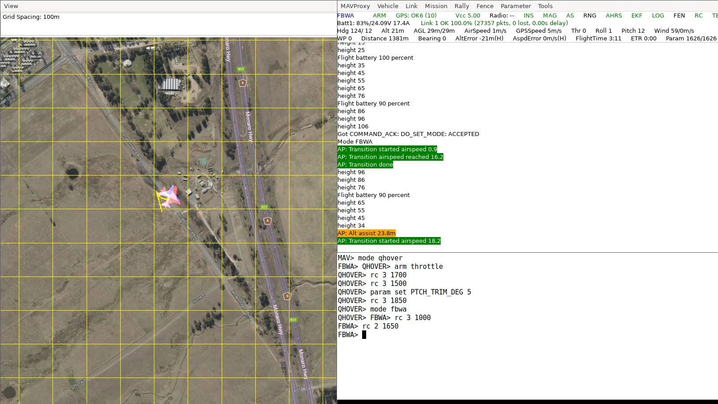Click the GPS: OK6 (10) status
This screenshot has width=718, height=404.
pos(416,15)
